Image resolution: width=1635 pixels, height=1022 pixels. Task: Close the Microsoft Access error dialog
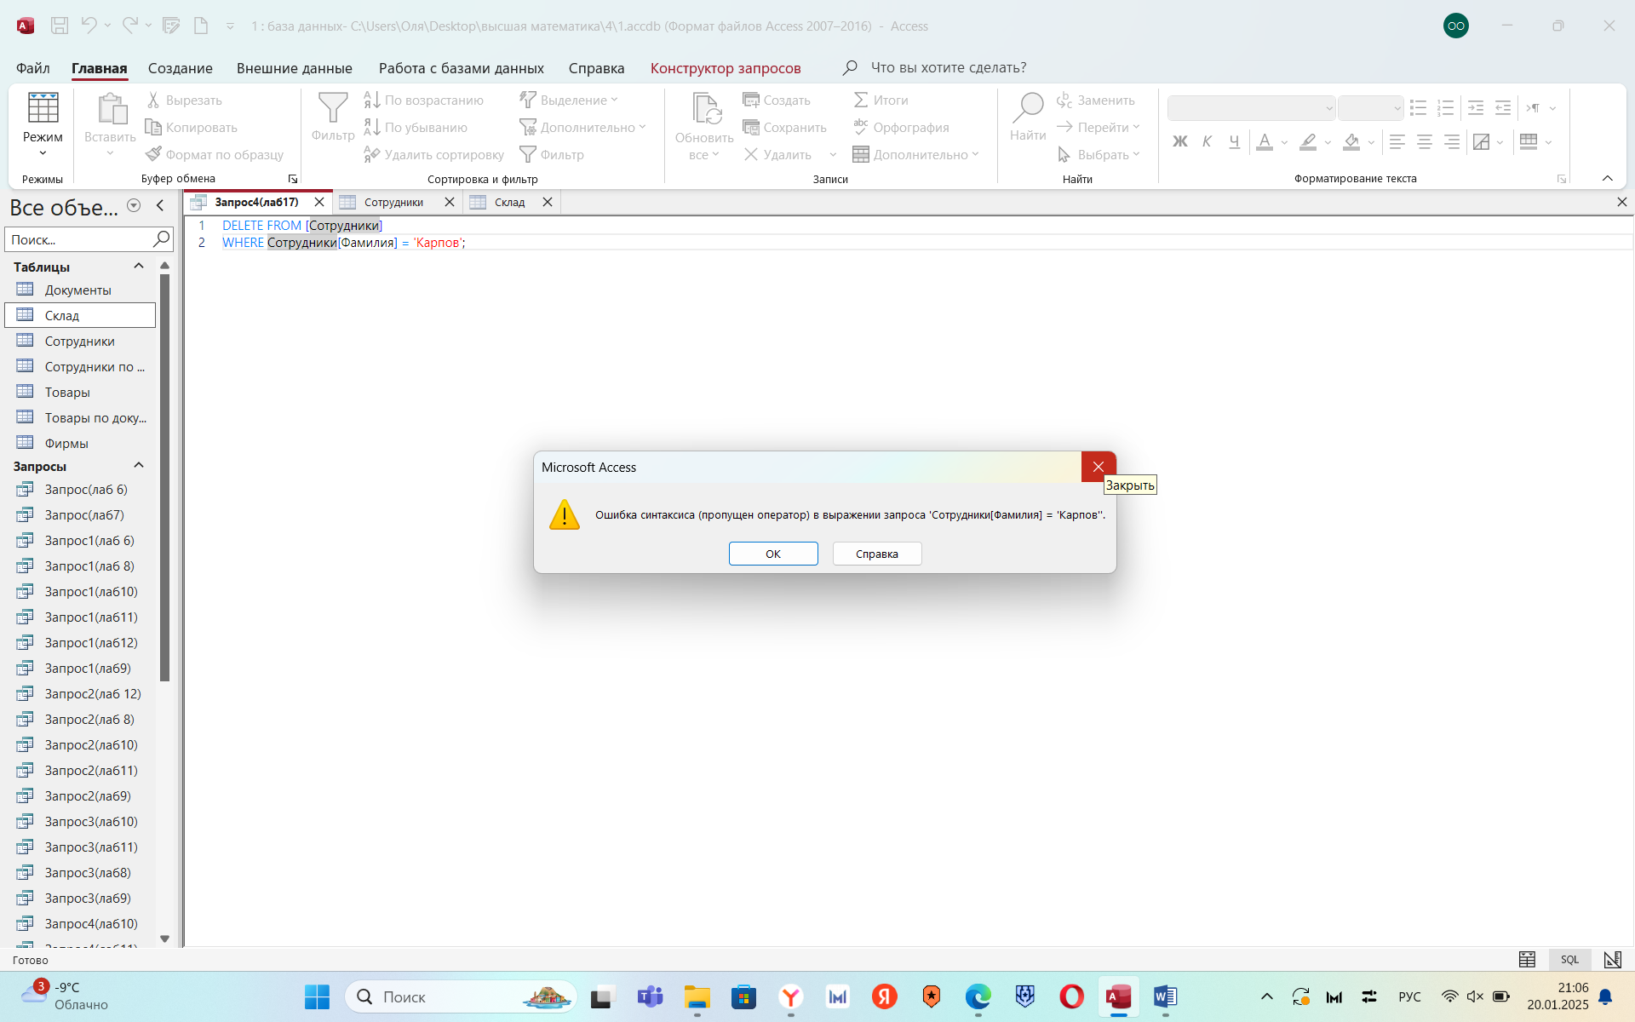coord(1099,467)
